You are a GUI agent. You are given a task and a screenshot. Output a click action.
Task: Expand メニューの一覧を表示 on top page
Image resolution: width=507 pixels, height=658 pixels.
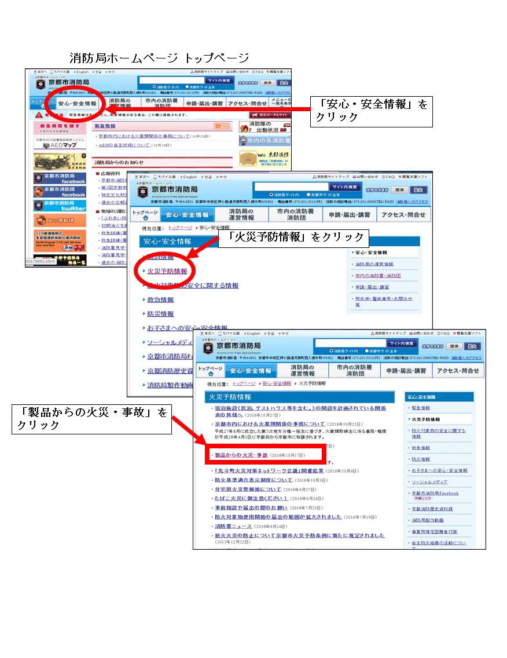[x=281, y=102]
